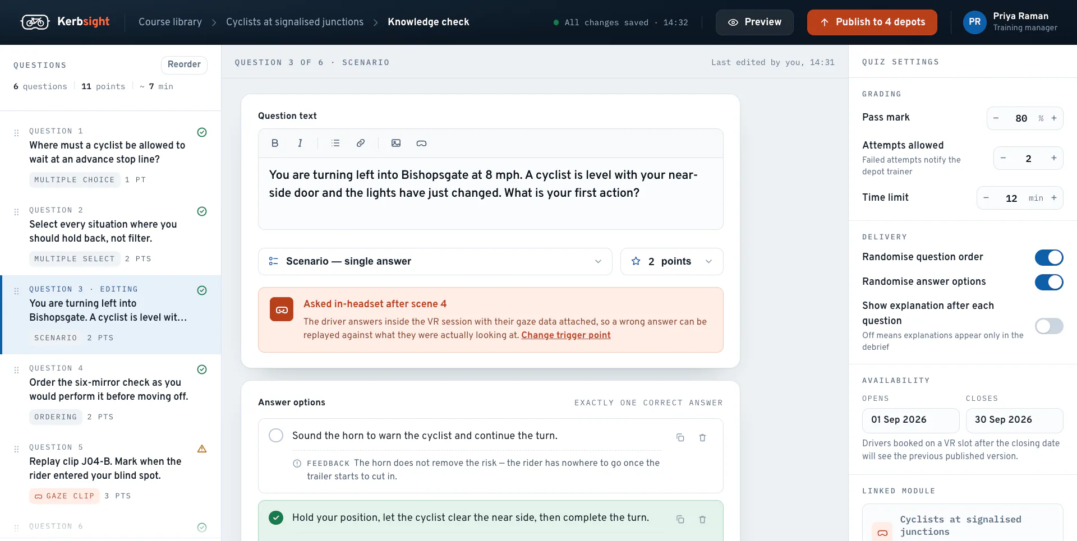Click the Preview button

(x=754, y=22)
